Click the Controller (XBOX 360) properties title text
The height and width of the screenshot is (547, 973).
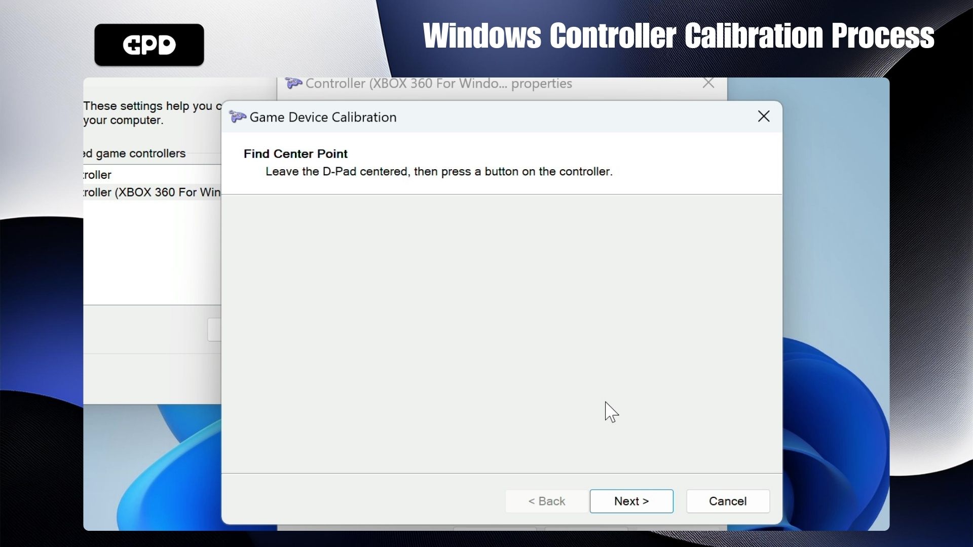438,84
